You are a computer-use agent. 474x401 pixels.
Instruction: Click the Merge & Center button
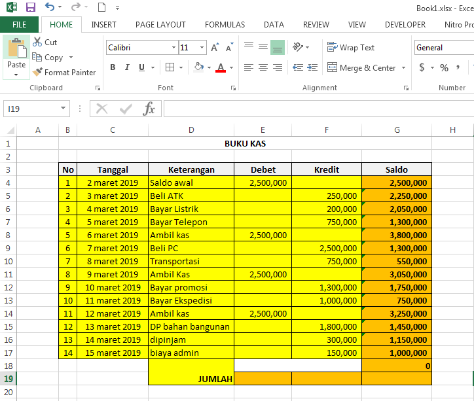(x=361, y=67)
